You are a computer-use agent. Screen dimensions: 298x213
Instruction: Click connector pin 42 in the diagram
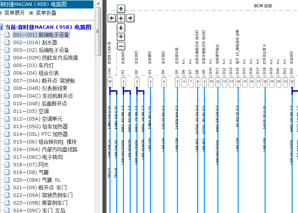[110, 82]
